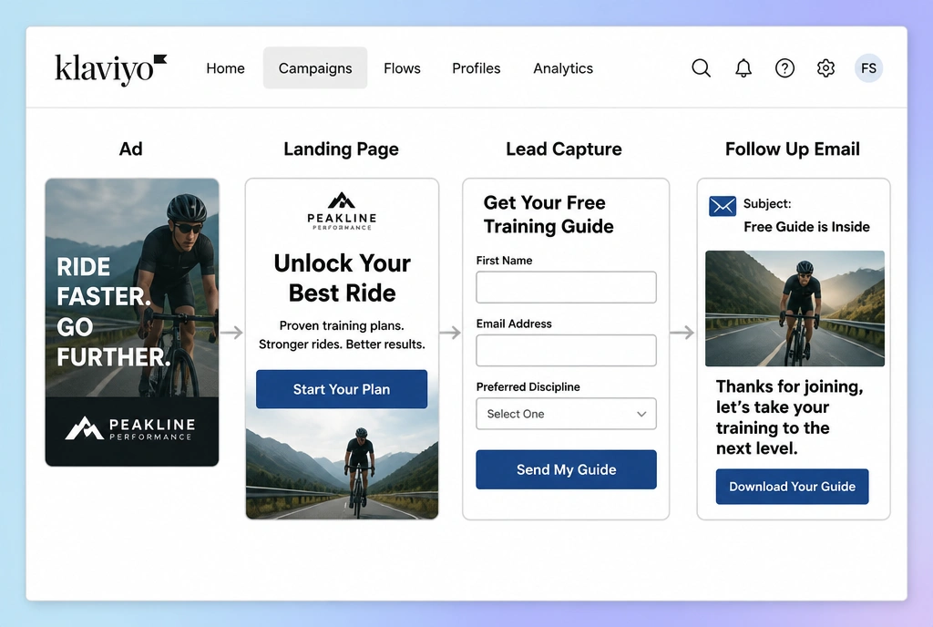933x627 pixels.
Task: Click the envelope icon beside Subject
Action: coord(723,206)
